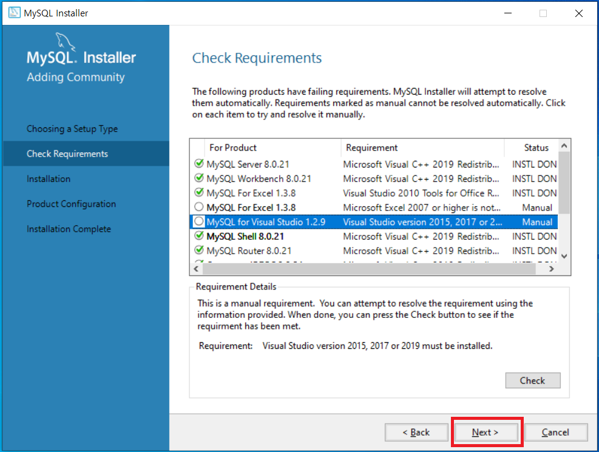The width and height of the screenshot is (599, 452).
Task: Click the Adding Community subtitle text
Action: click(76, 77)
